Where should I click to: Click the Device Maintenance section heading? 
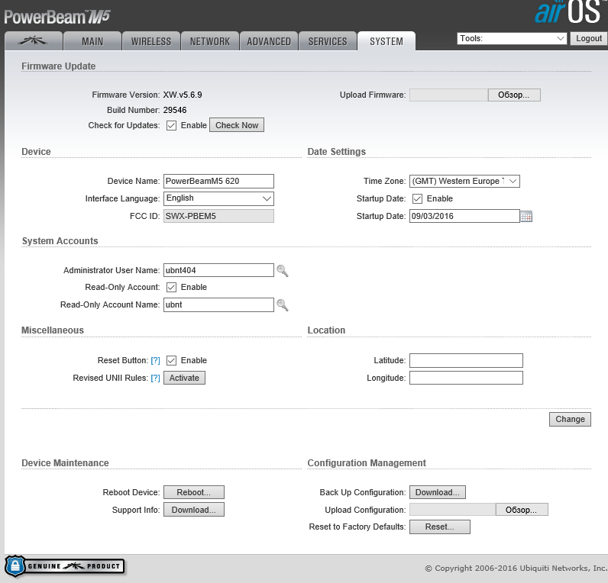coord(65,463)
